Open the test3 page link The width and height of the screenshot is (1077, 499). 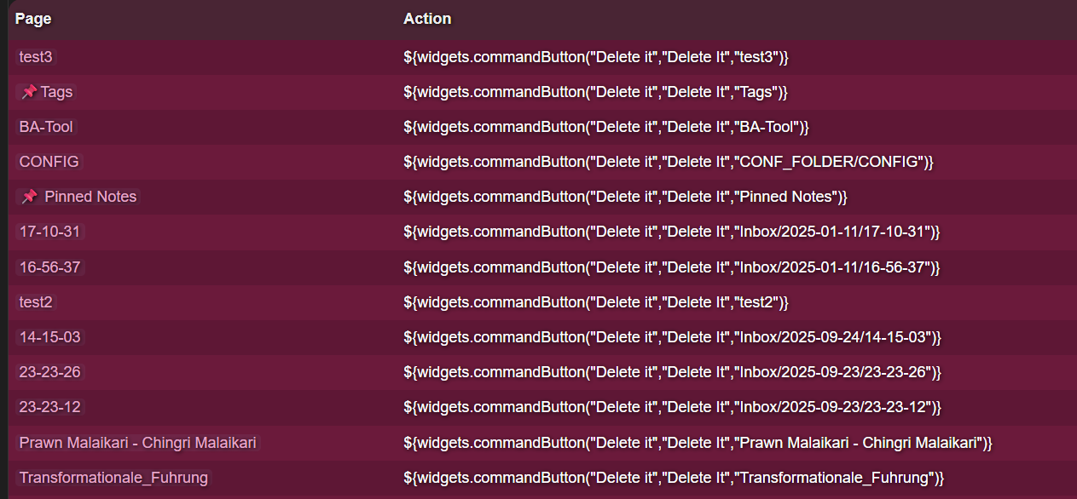coord(37,57)
